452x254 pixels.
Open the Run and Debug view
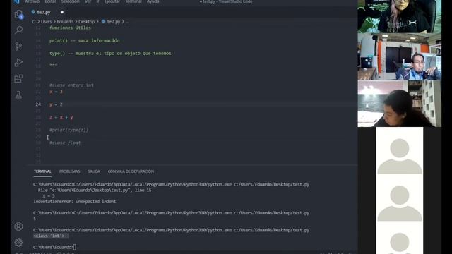18,63
